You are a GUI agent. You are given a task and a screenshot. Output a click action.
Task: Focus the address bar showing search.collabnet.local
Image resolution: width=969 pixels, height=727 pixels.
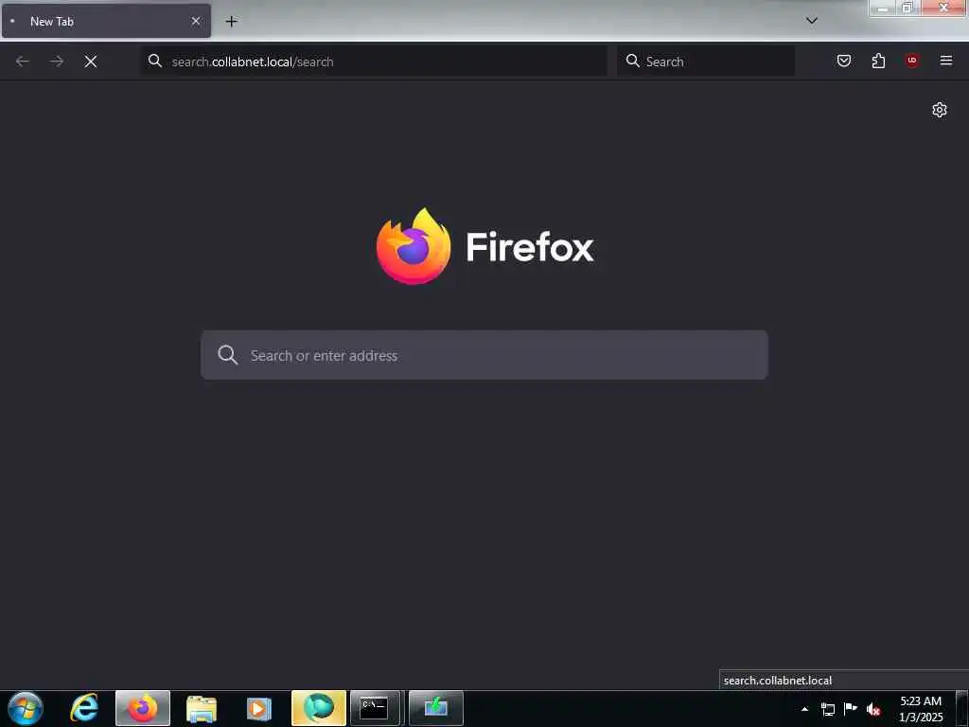(375, 62)
